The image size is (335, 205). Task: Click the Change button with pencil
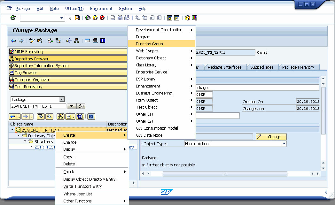click(271, 137)
